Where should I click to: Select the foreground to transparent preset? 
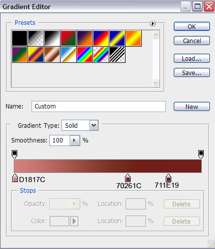tap(36, 38)
